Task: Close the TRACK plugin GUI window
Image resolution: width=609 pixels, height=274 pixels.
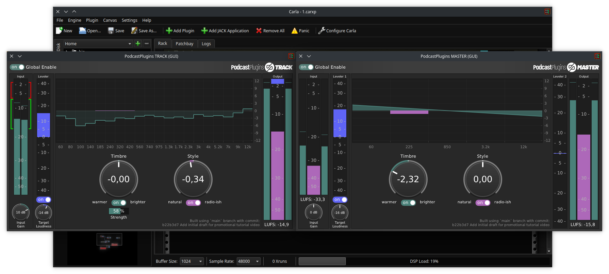Action: [x=12, y=56]
